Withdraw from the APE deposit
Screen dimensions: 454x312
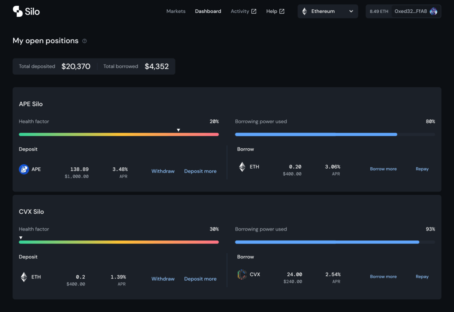[163, 171]
